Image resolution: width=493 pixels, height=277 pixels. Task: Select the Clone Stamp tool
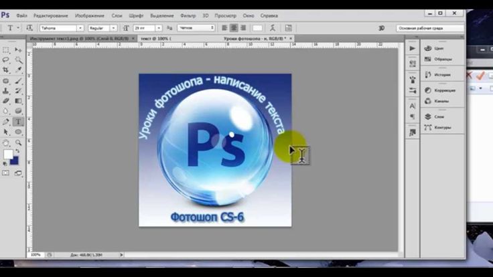click(5, 91)
